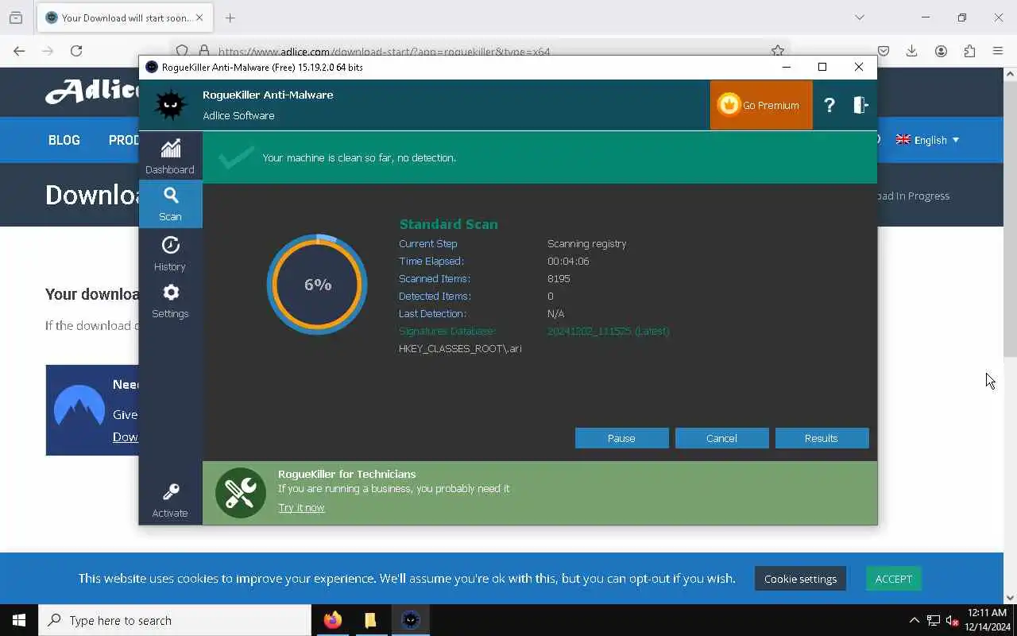This screenshot has height=636, width=1017.
Task: Click the green checkmark status icon
Action: (x=237, y=157)
